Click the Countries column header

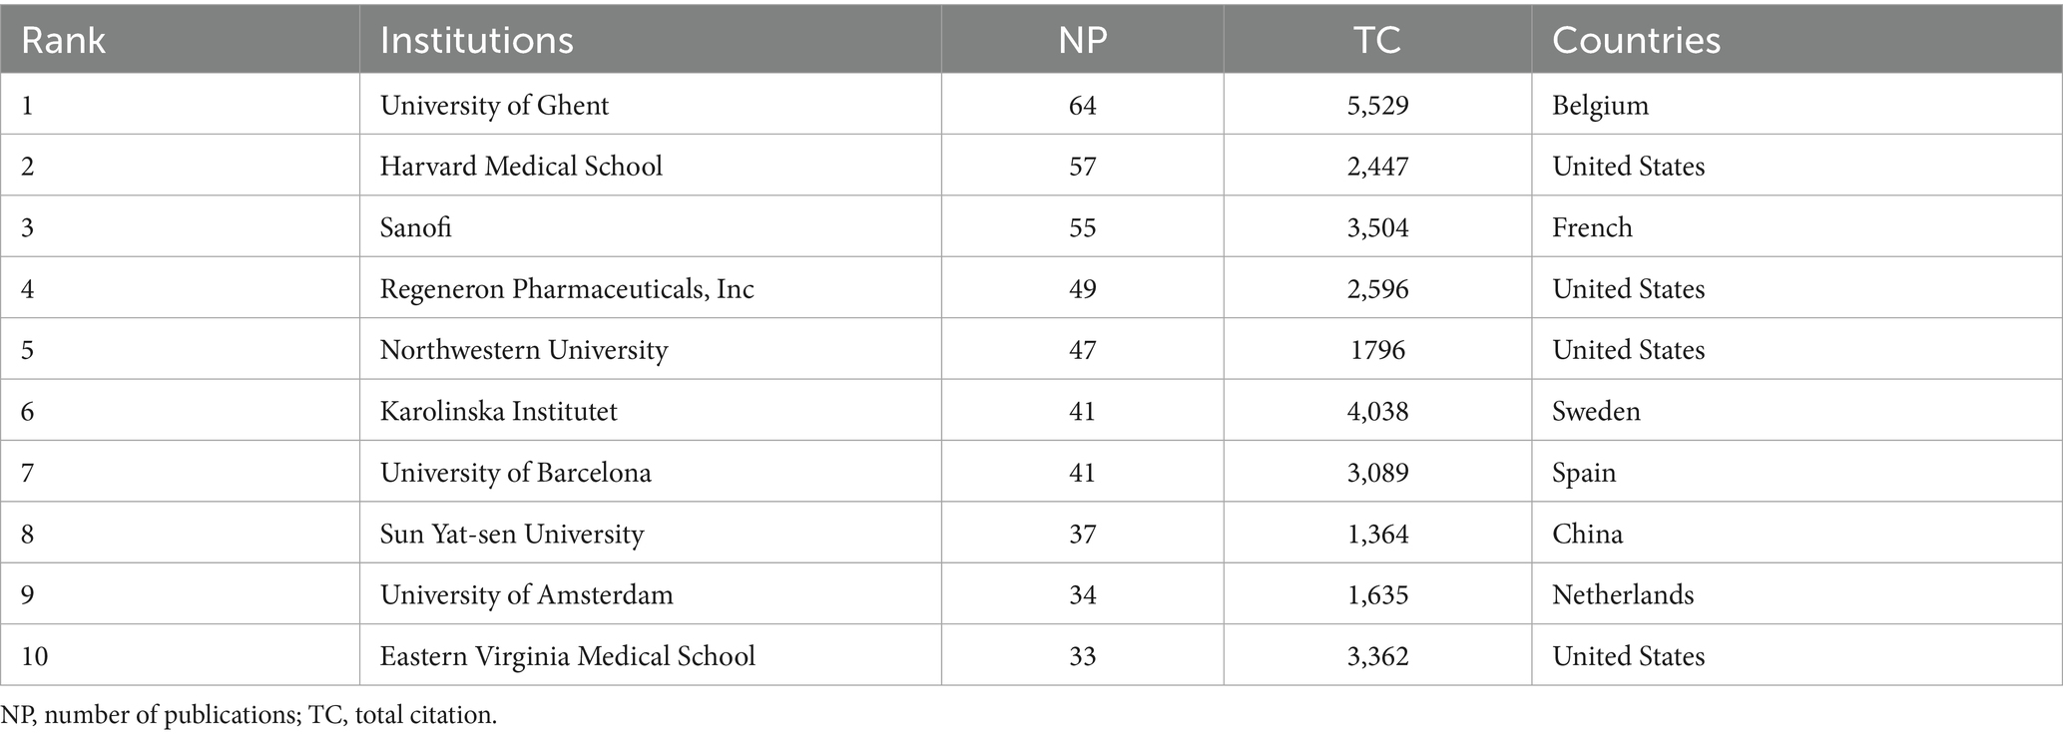[1636, 40]
